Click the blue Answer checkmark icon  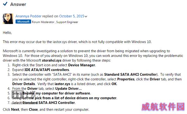click(5, 4)
